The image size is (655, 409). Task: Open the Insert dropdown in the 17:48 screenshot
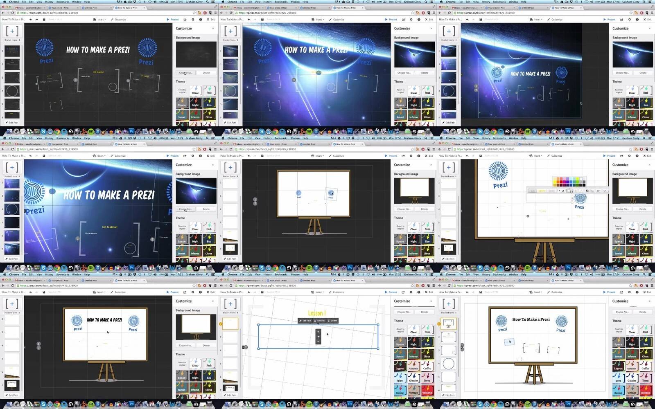pos(536,19)
